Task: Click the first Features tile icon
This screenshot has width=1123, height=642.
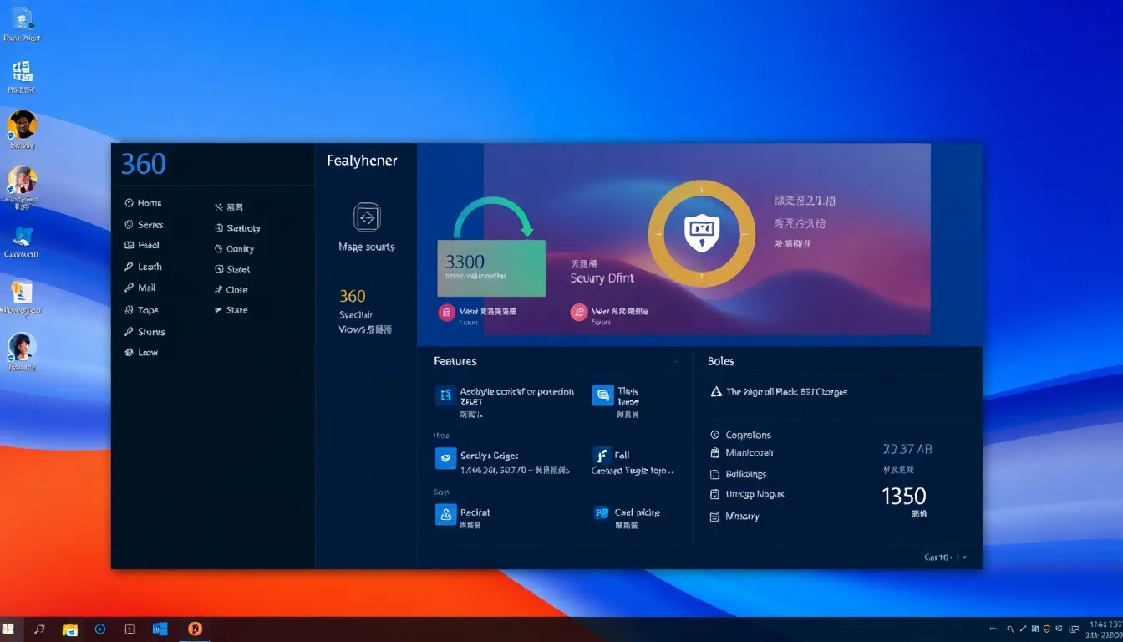Action: (445, 395)
